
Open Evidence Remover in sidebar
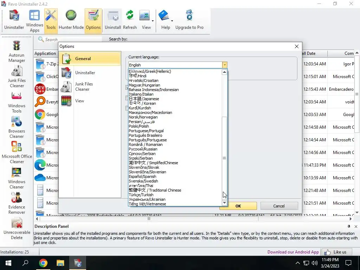point(17,204)
